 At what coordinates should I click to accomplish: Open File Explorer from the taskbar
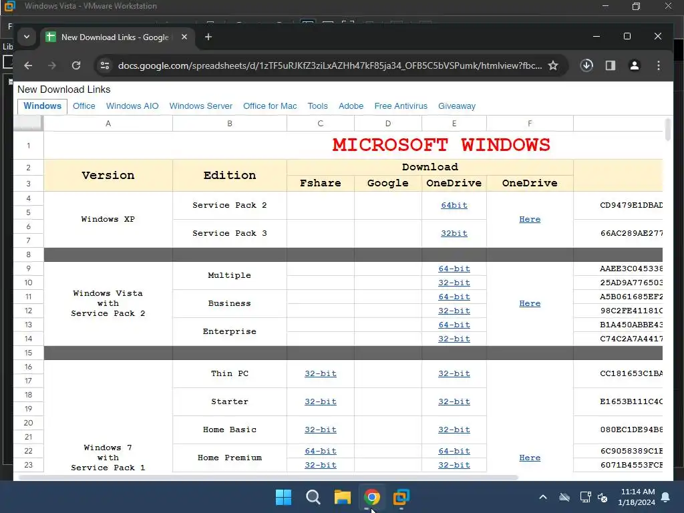[x=343, y=497]
